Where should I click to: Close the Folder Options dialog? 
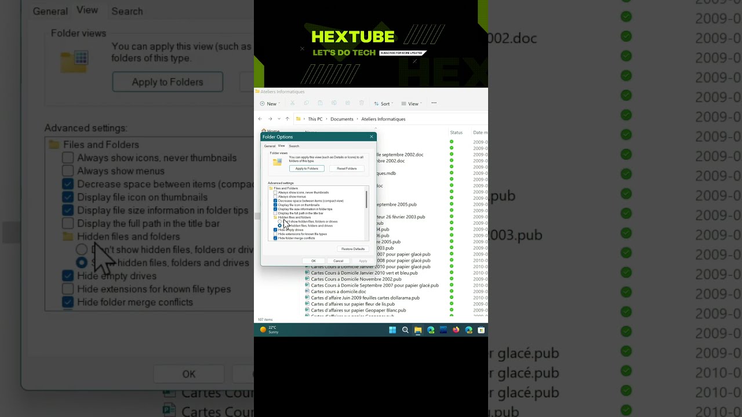point(372,137)
